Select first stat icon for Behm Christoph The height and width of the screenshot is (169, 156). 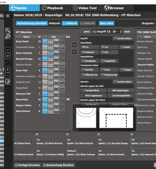45,53
